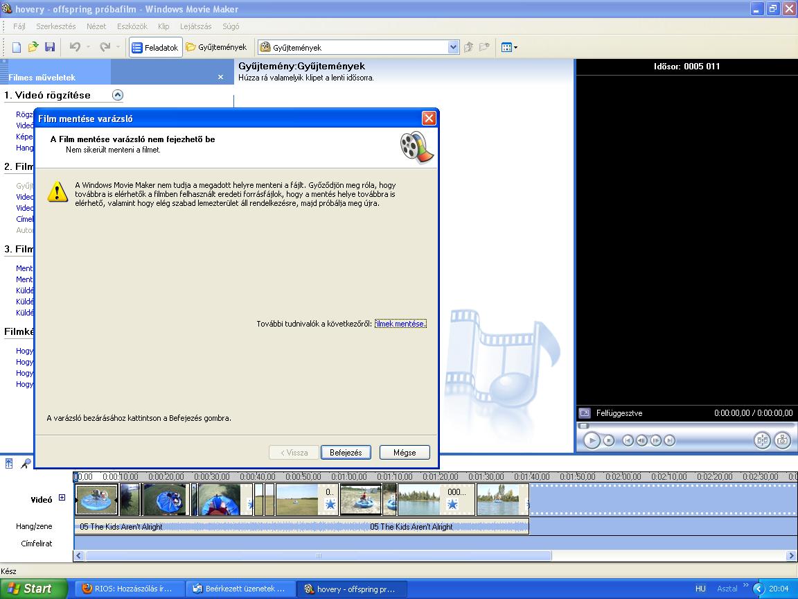Viewport: 798px width, 599px height.
Task: Open the Gyűjtemények collection combo box
Action: (358, 47)
